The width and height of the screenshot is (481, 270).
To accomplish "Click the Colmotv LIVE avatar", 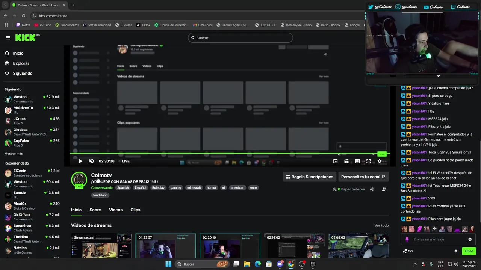I will (x=79, y=180).
